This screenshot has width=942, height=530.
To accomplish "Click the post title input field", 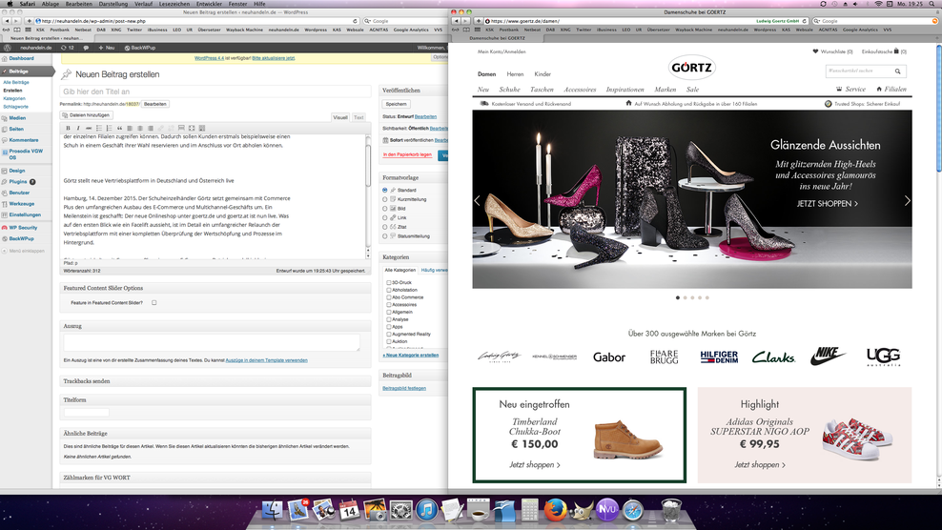I will (x=215, y=92).
